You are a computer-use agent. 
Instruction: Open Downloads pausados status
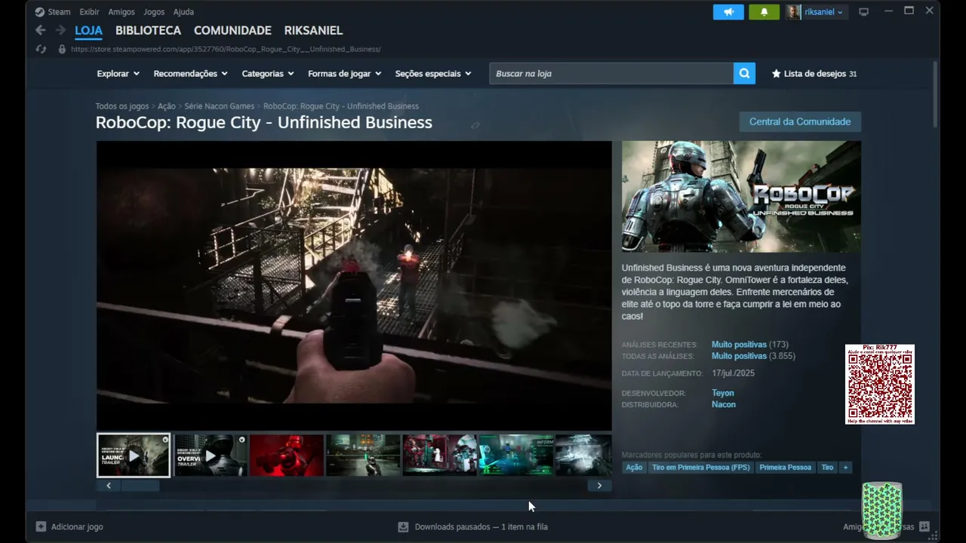coord(481,526)
